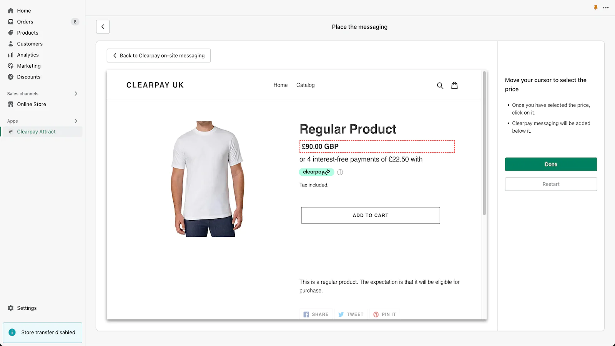Click the Restart button
The image size is (615, 346).
(551, 184)
